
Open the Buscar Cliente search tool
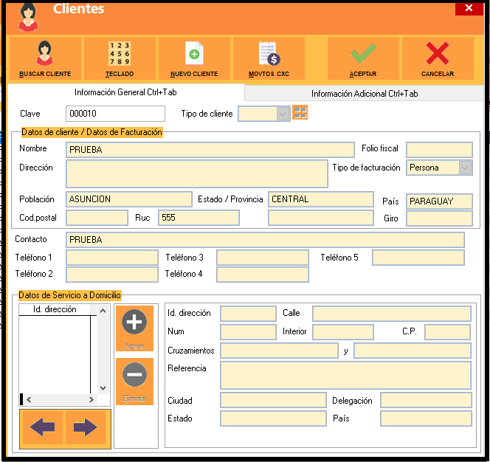[x=45, y=58]
